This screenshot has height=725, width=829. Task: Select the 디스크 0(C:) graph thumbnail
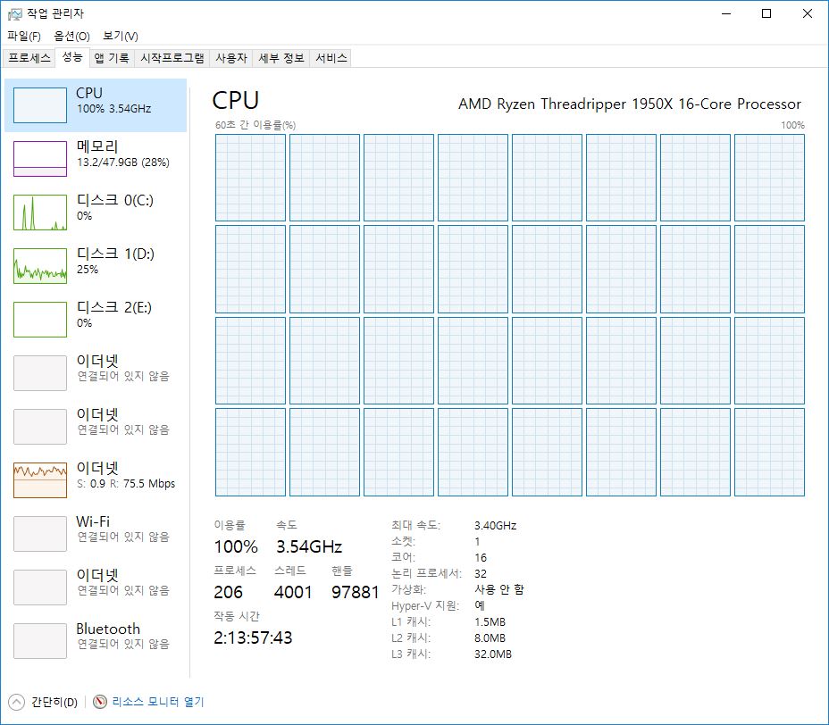pos(40,212)
